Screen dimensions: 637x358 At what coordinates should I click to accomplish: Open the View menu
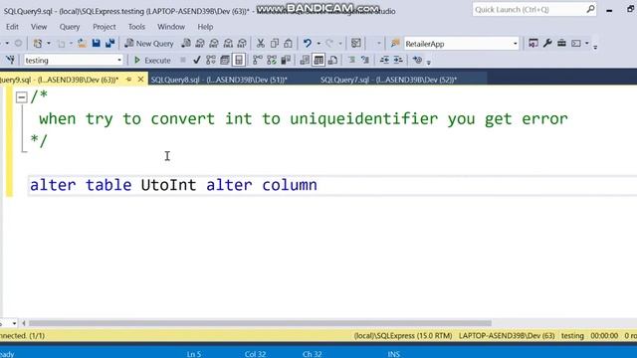pos(39,27)
